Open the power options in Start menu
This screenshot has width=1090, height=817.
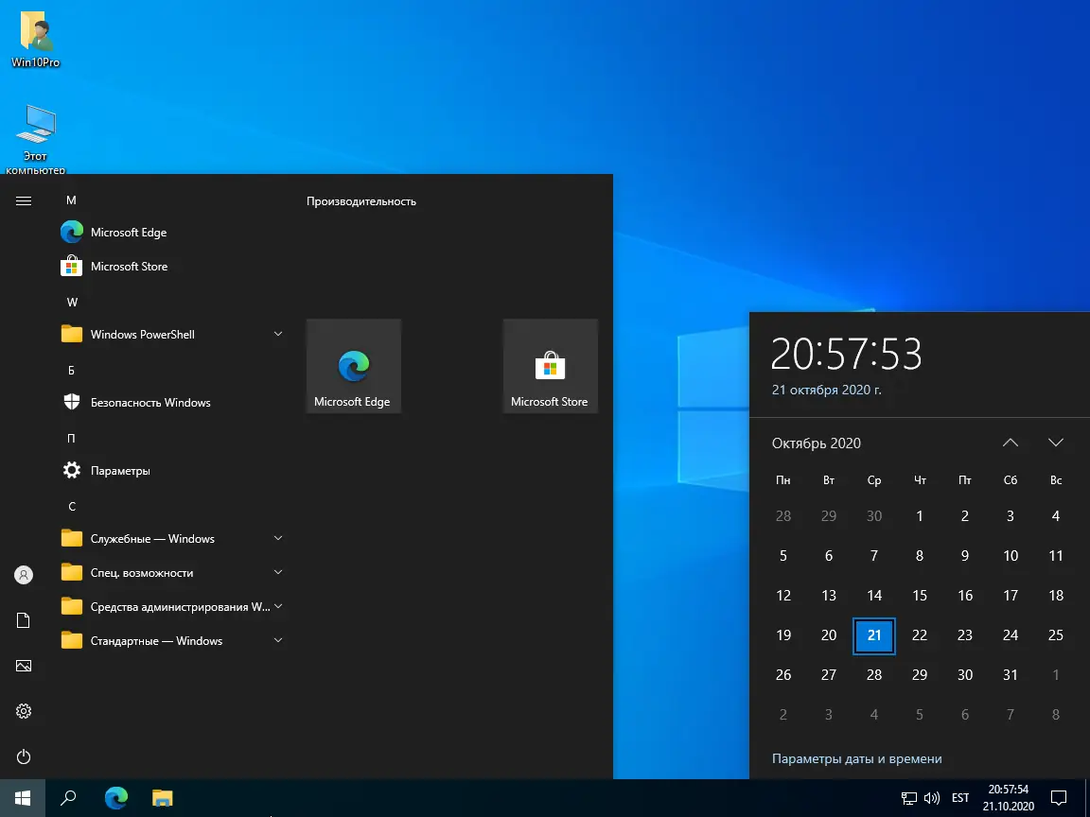[x=24, y=756]
